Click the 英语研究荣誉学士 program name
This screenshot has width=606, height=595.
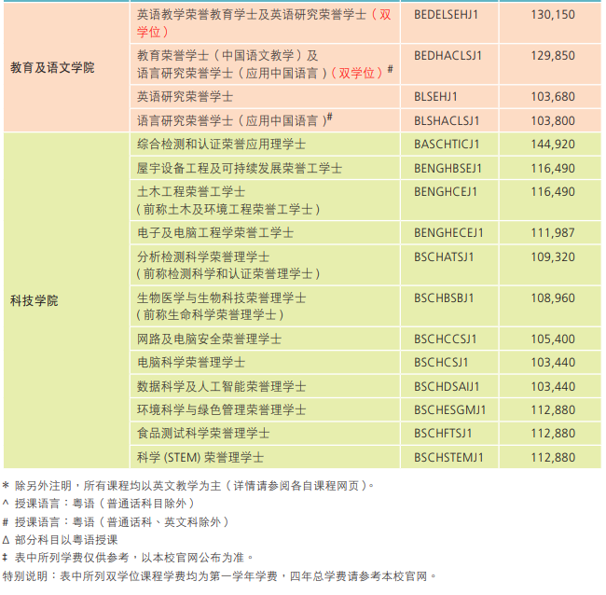pos(185,97)
